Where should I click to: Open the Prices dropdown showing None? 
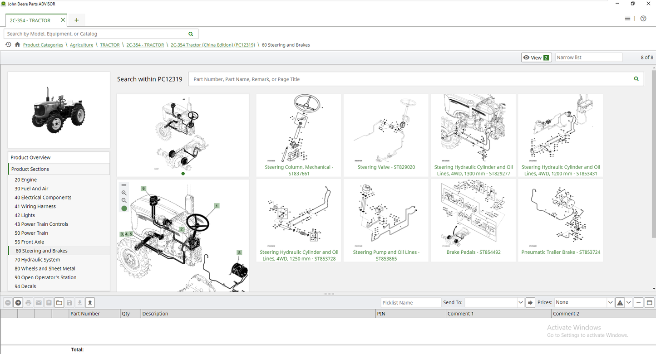[582, 302]
